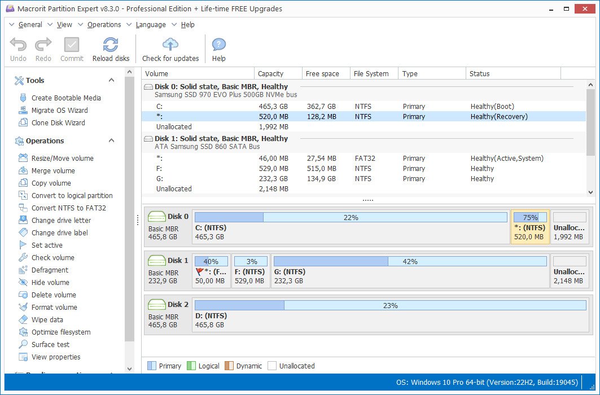This screenshot has width=600, height=395.
Task: Select the G: (NTFS) partition bar
Action: pos(410,271)
